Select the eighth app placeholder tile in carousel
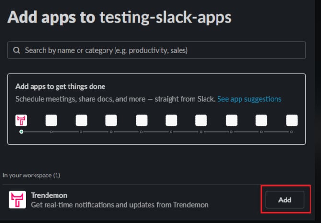Viewport: 321px width, 223px height. 231,120
